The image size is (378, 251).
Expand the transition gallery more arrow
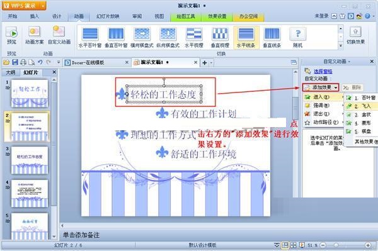point(341,45)
